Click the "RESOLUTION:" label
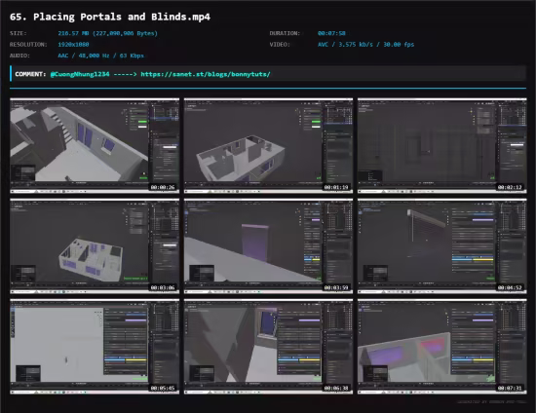The image size is (536, 413). coord(28,45)
